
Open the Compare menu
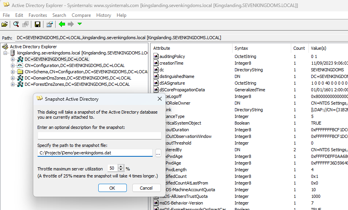tap(81, 15)
